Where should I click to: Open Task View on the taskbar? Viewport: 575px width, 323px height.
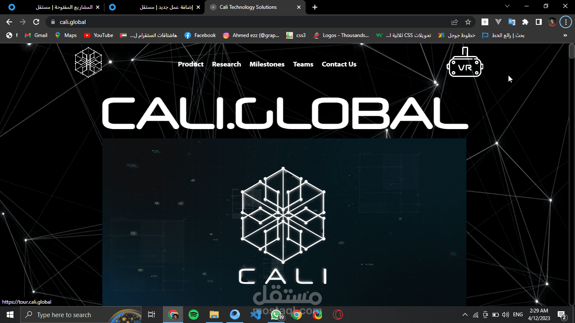click(152, 315)
